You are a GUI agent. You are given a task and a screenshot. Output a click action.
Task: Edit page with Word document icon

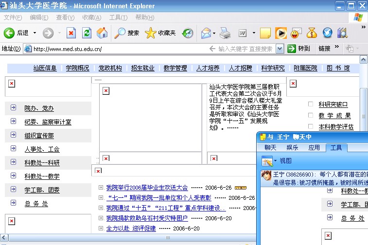pyautogui.click(x=243, y=33)
